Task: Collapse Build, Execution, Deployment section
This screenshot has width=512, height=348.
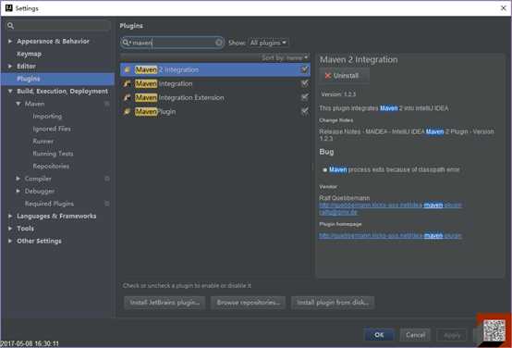Action: pos(10,92)
